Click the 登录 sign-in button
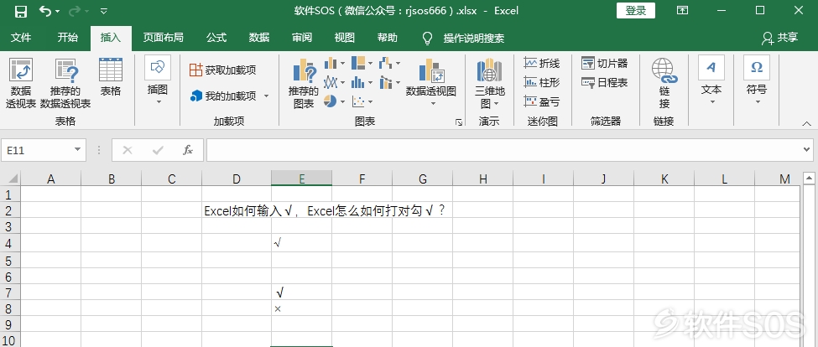Image resolution: width=818 pixels, height=347 pixels. (x=635, y=10)
